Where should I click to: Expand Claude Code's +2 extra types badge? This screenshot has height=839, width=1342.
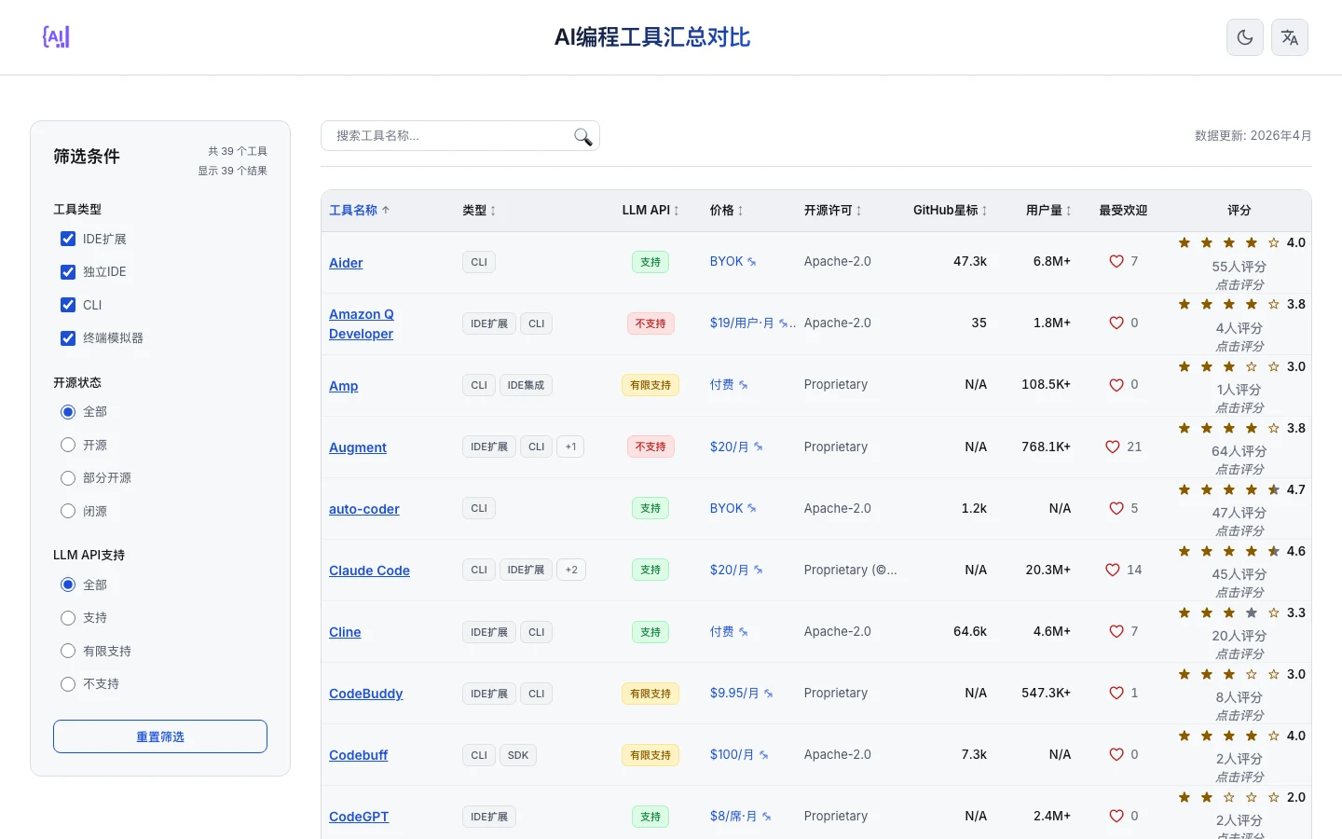[x=571, y=570]
